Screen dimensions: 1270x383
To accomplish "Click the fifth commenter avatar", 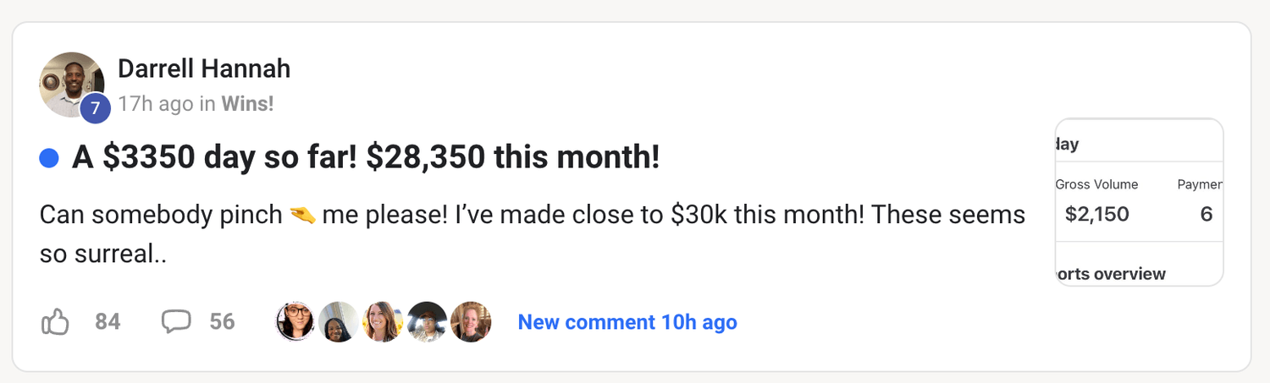I will pyautogui.click(x=470, y=322).
